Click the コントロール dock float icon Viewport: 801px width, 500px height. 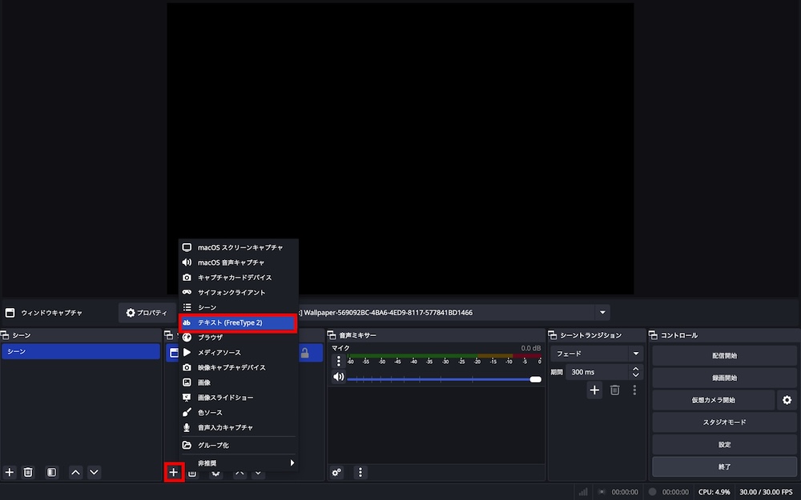653,335
